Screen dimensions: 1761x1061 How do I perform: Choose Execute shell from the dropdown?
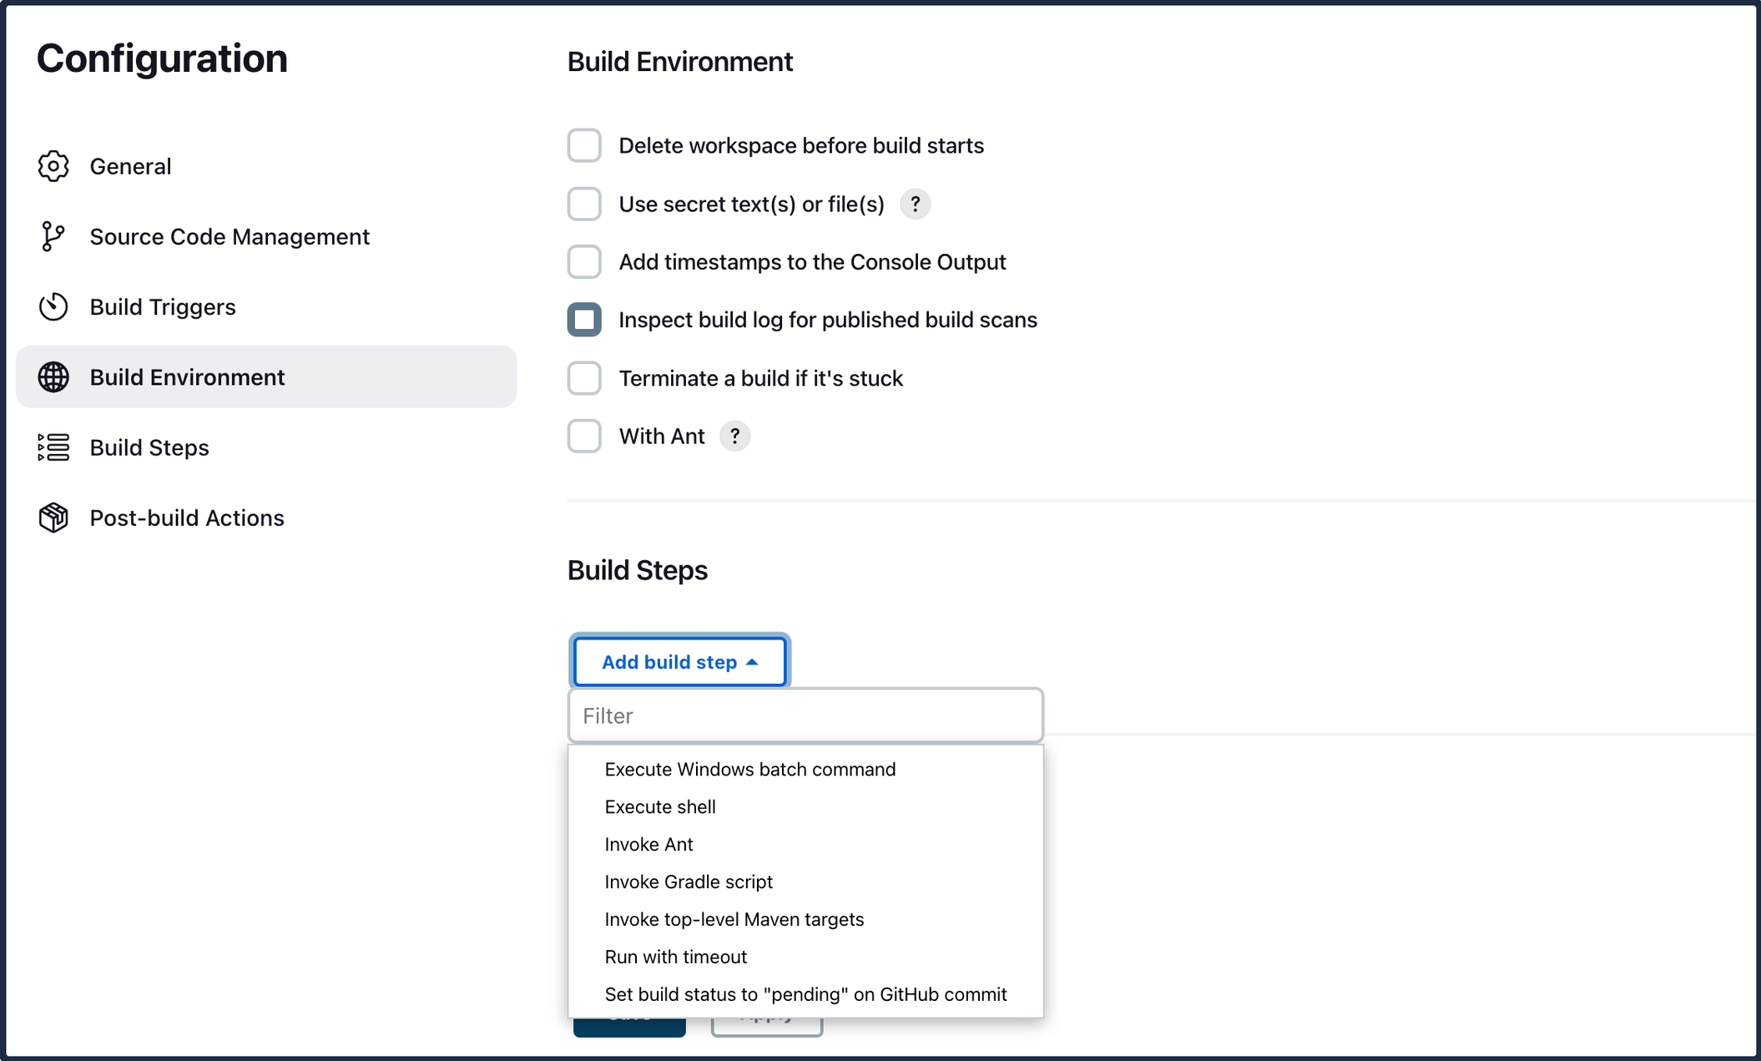point(659,806)
